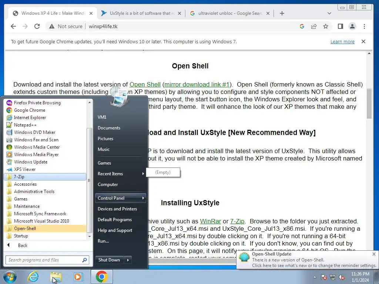
Task: Click the Google icon in the address bar
Action: coord(302,26)
